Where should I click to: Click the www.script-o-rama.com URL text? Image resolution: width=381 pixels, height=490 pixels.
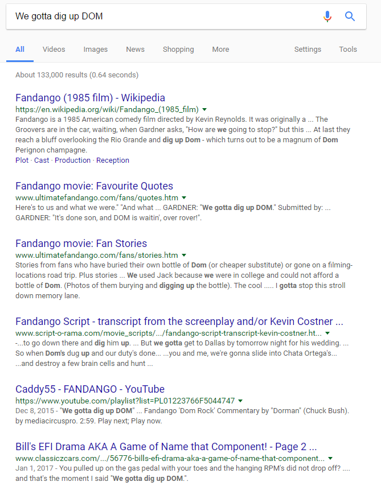tap(169, 333)
